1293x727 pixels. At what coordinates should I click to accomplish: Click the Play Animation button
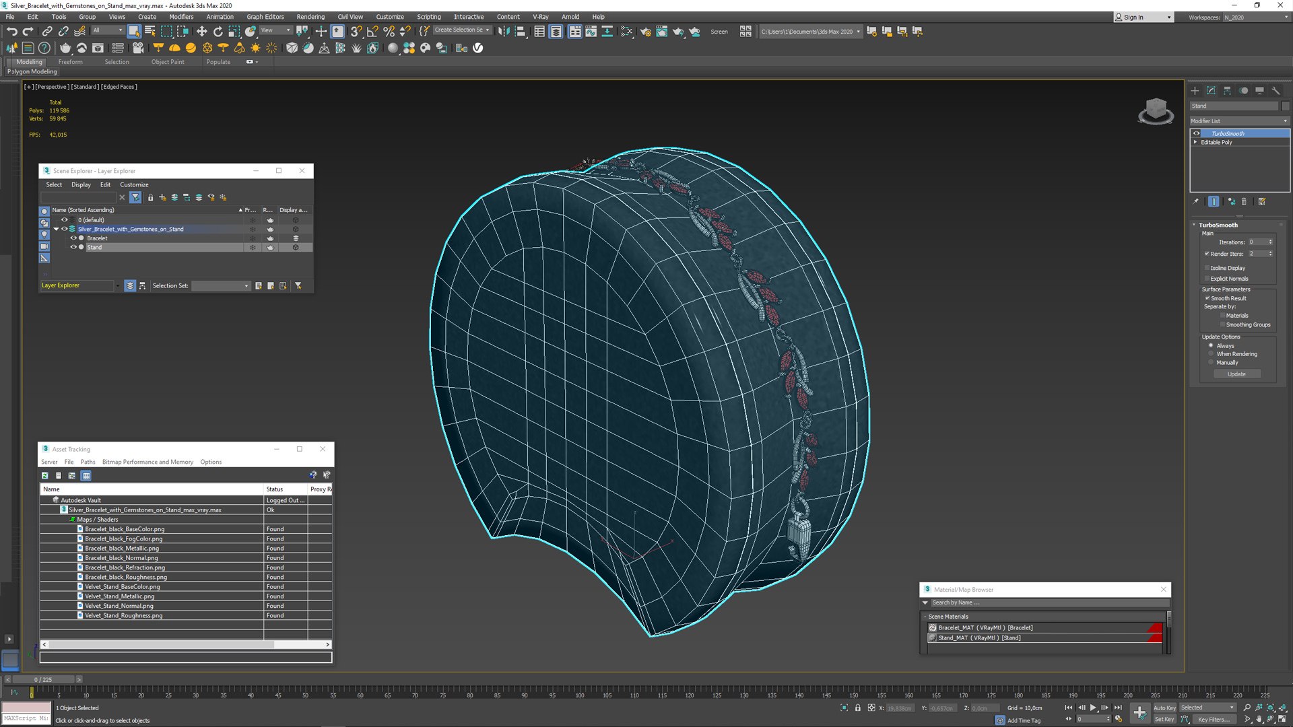coord(1092,708)
